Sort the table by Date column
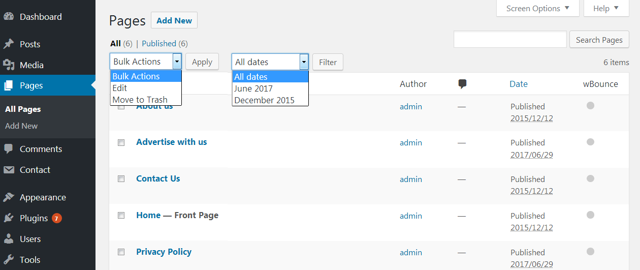This screenshot has width=640, height=270. [x=519, y=84]
